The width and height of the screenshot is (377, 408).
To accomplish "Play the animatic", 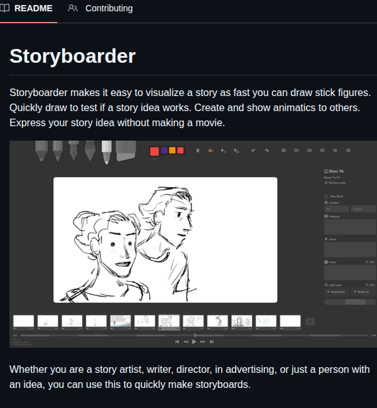I will click(194, 341).
